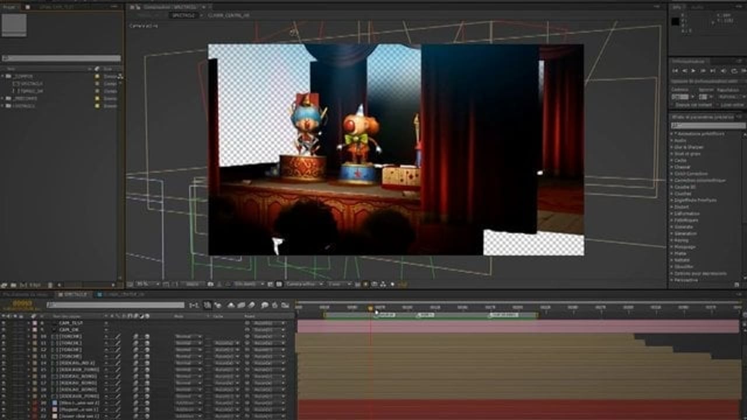Click the draft 3D icon in timeline toolbar
Screen dimensions: 747x420
click(x=218, y=305)
